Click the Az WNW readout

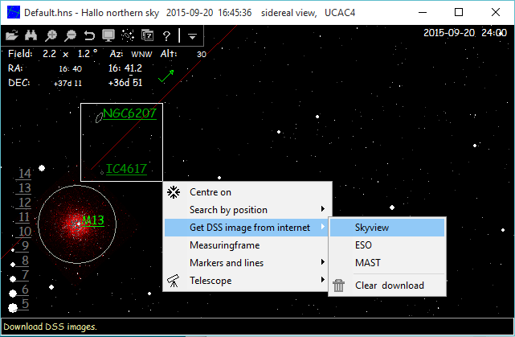131,54
